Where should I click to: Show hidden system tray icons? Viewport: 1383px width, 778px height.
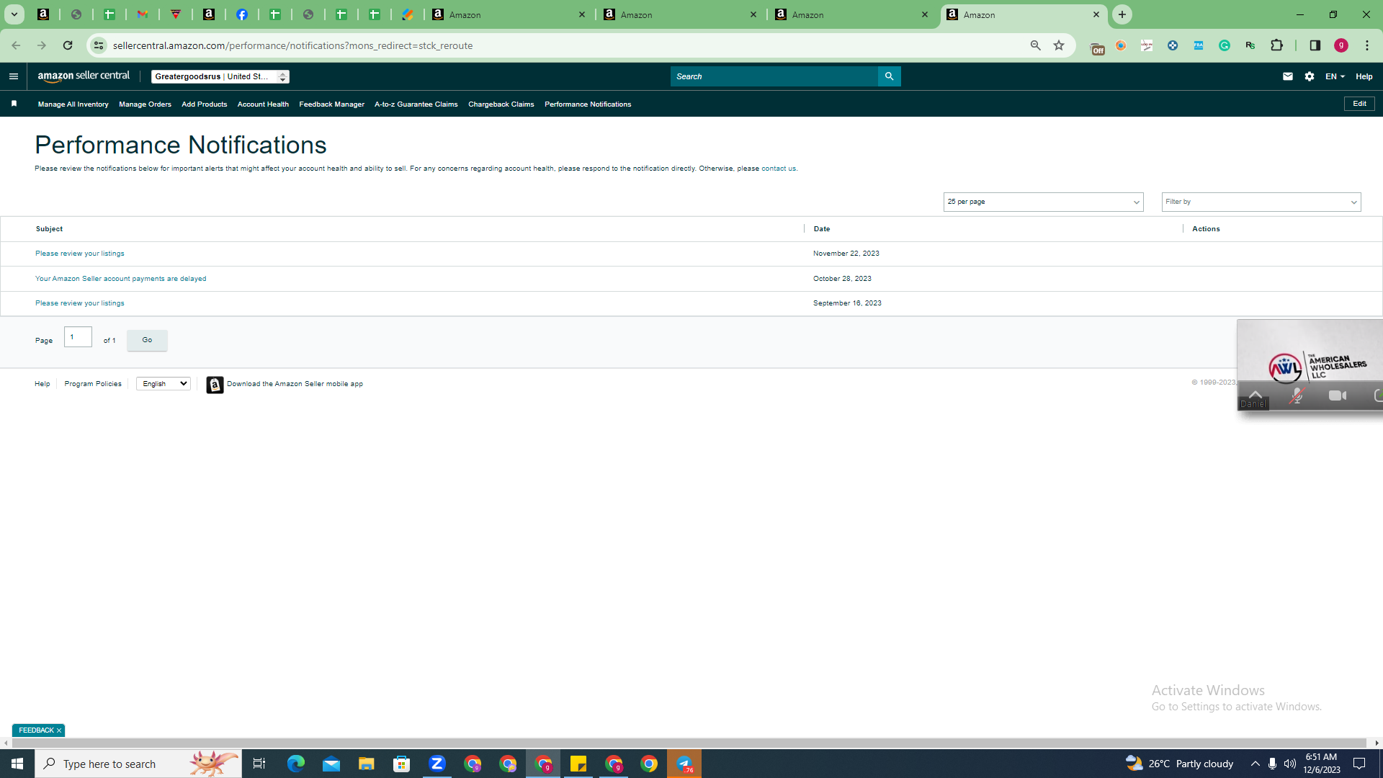pyautogui.click(x=1256, y=764)
